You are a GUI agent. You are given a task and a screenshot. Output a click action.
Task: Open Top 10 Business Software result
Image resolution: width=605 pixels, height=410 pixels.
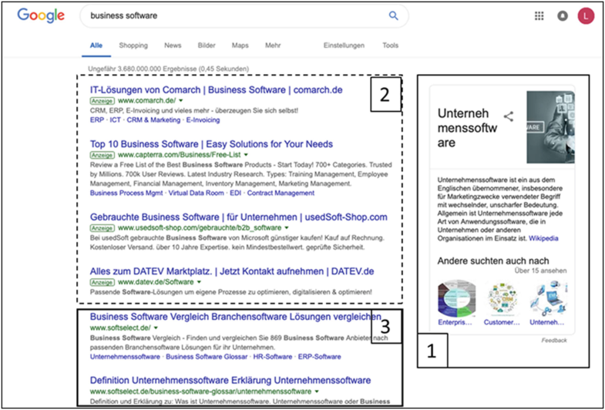pos(211,144)
